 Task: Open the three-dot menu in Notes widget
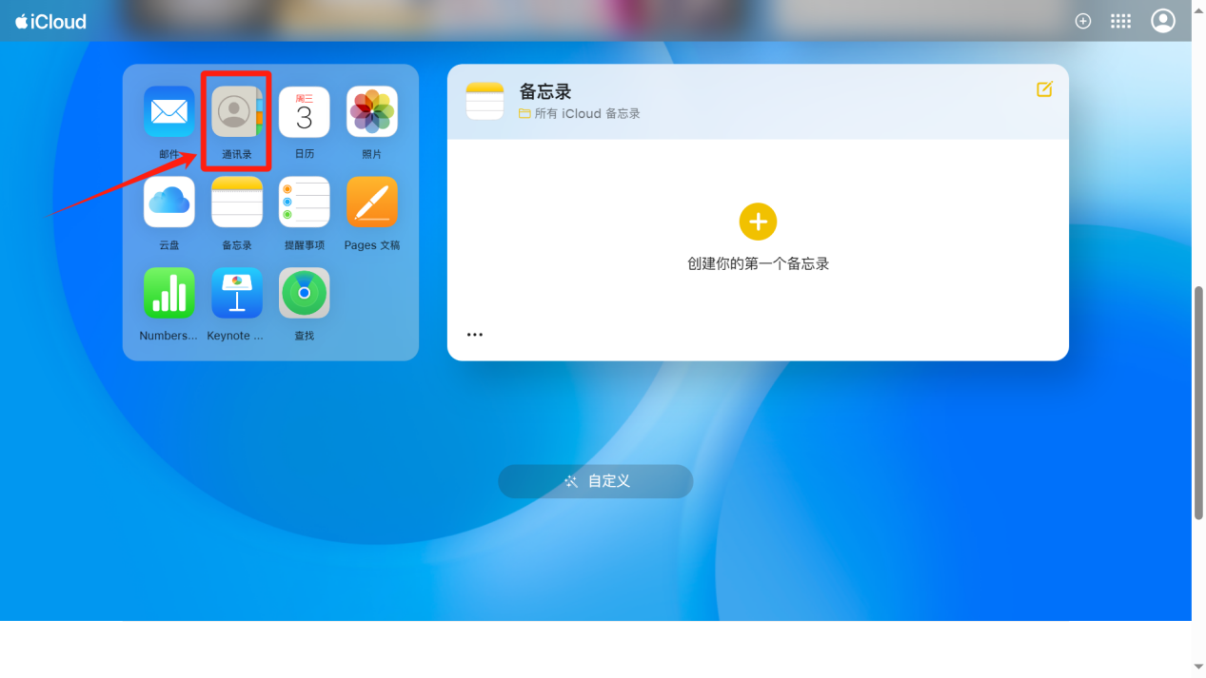(475, 335)
